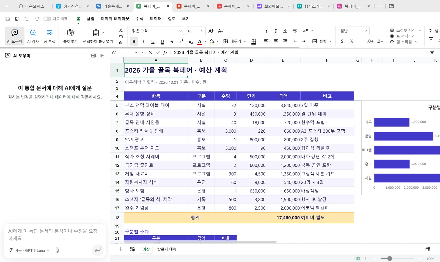440x262 pixels.
Task: Add a new sheet with plus icon
Action: tap(121, 249)
